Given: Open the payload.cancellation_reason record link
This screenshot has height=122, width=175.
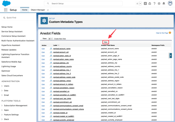Looking at the screenshot, I should 64,88.
